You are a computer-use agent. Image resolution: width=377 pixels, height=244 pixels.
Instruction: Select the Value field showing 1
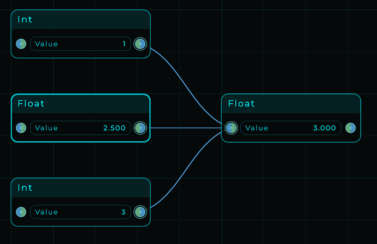80,44
